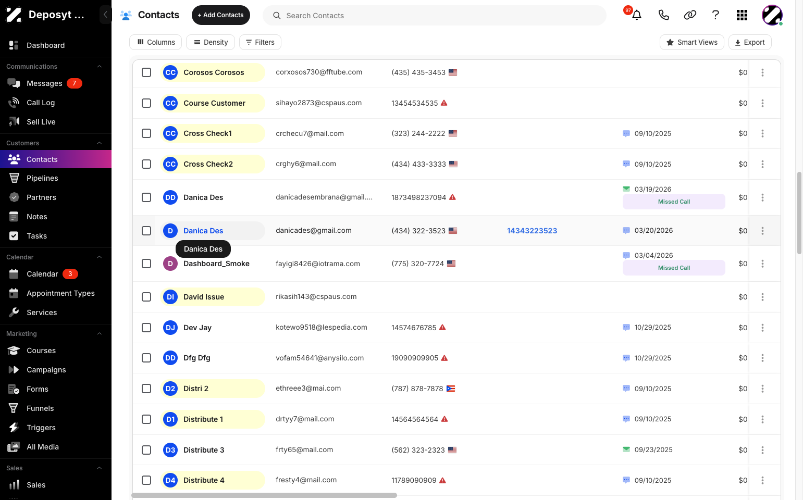Open the Filters panel
This screenshot has height=500, width=803.
pos(260,42)
